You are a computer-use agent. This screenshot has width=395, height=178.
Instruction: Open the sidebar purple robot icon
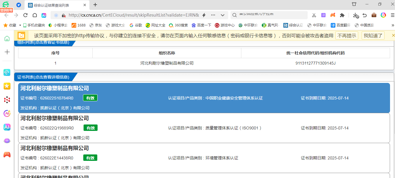point(7,141)
